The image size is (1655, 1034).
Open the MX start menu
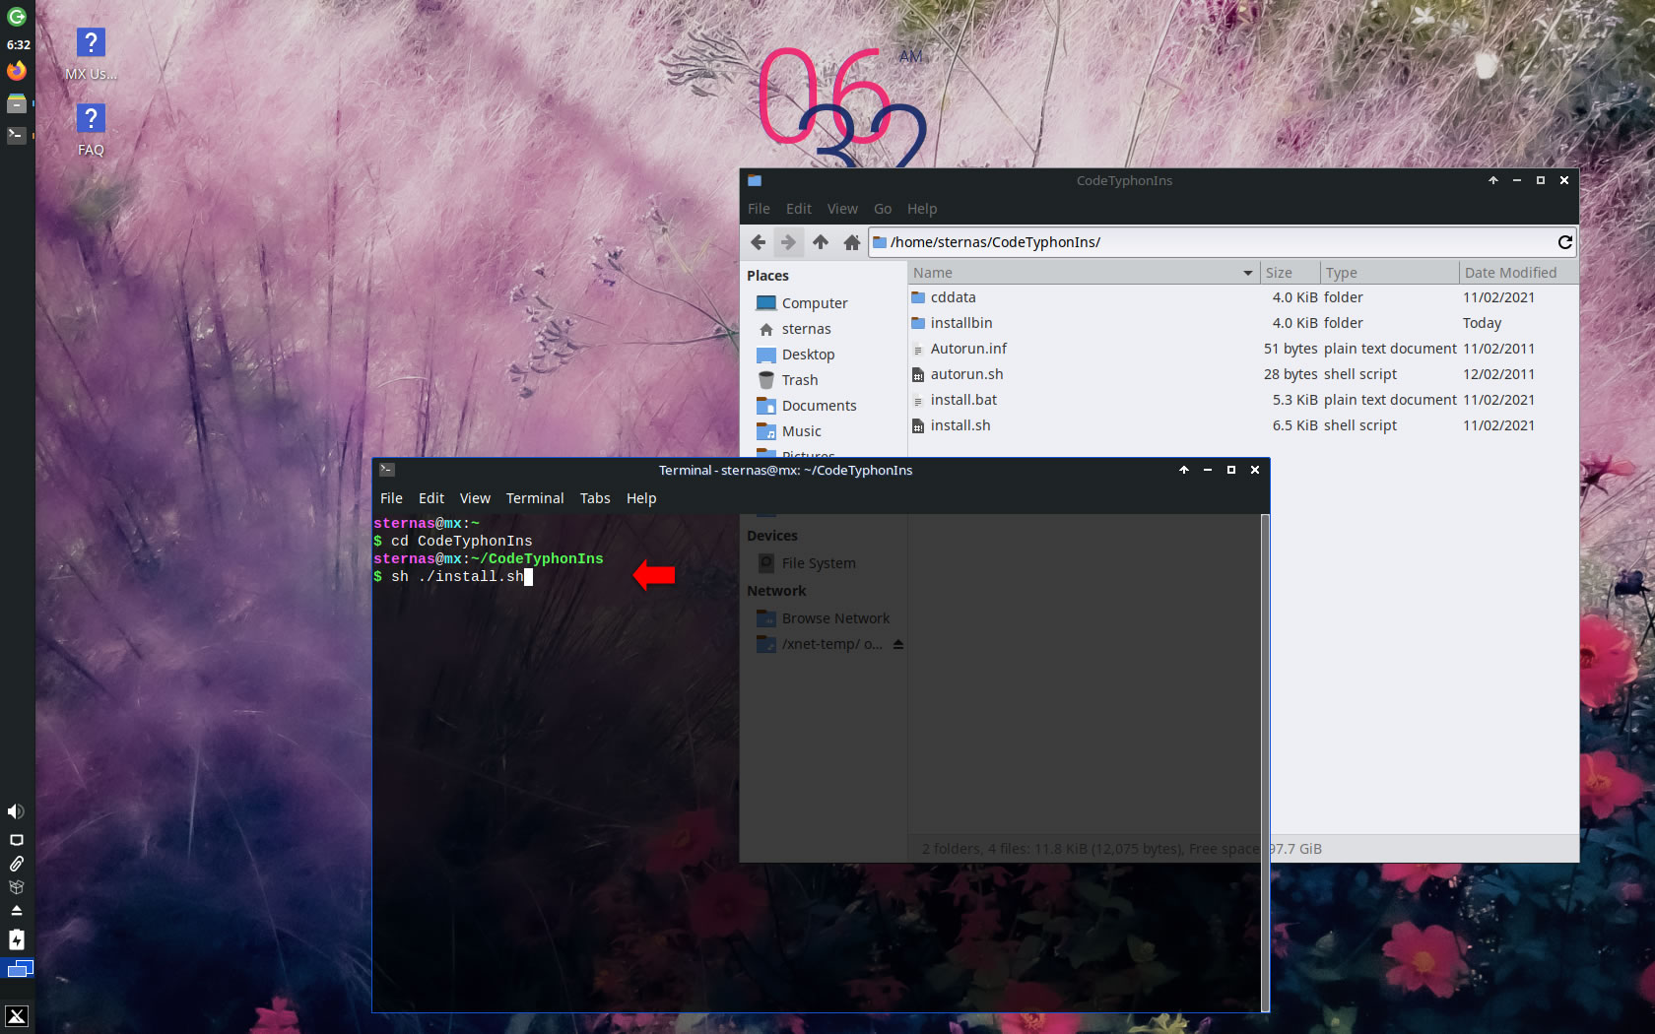17,1016
